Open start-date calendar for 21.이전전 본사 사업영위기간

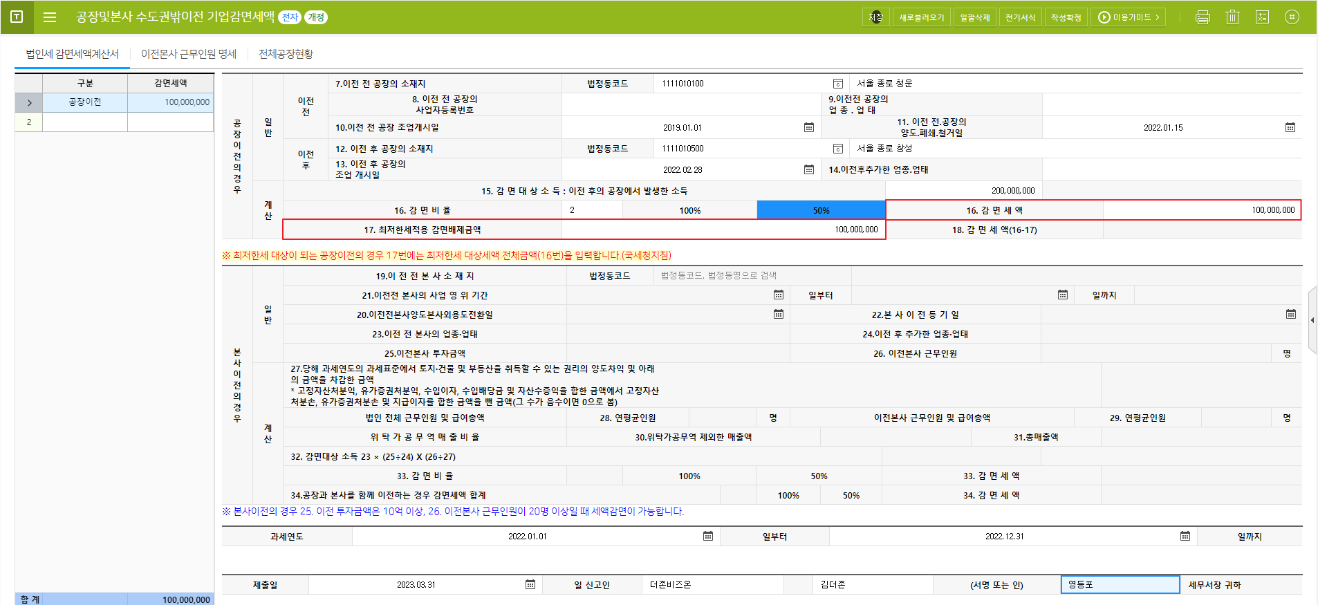[778, 295]
